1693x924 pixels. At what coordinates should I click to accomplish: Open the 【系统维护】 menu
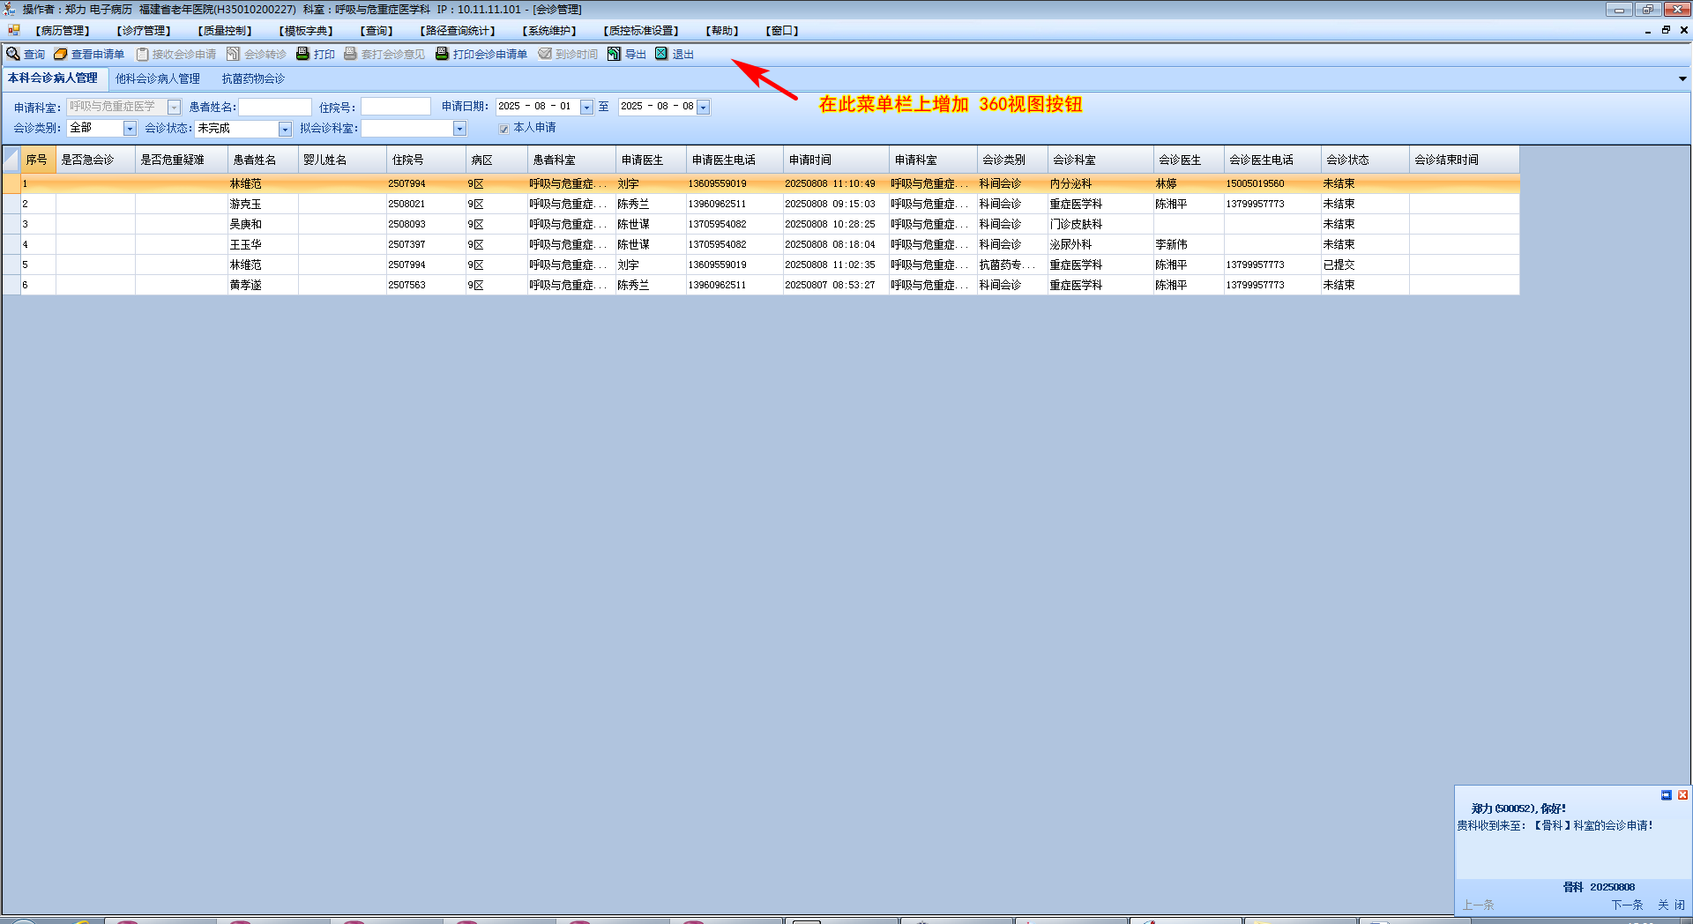[x=549, y=31]
